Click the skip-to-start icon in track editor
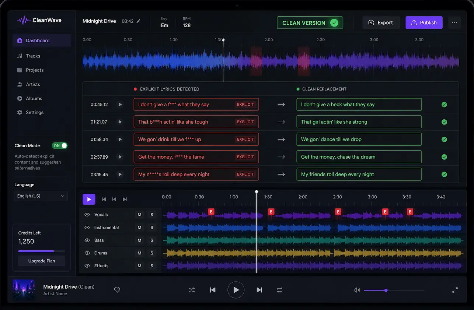 [104, 199]
